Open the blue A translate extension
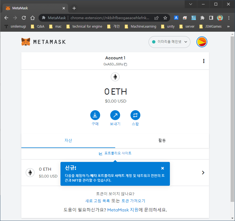Image resolution: width=235 pixels, height=221 pixels. (176, 18)
